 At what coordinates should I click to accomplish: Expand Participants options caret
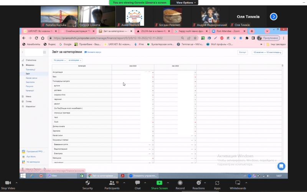[x=124, y=183]
